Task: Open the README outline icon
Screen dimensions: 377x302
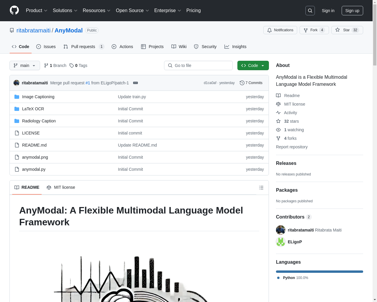Action: (261, 188)
